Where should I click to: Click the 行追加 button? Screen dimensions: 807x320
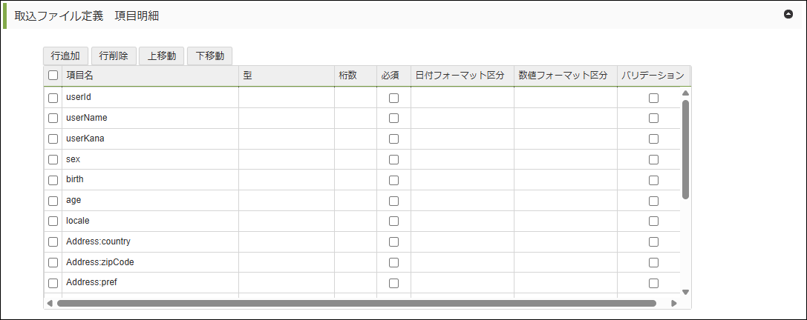click(65, 56)
